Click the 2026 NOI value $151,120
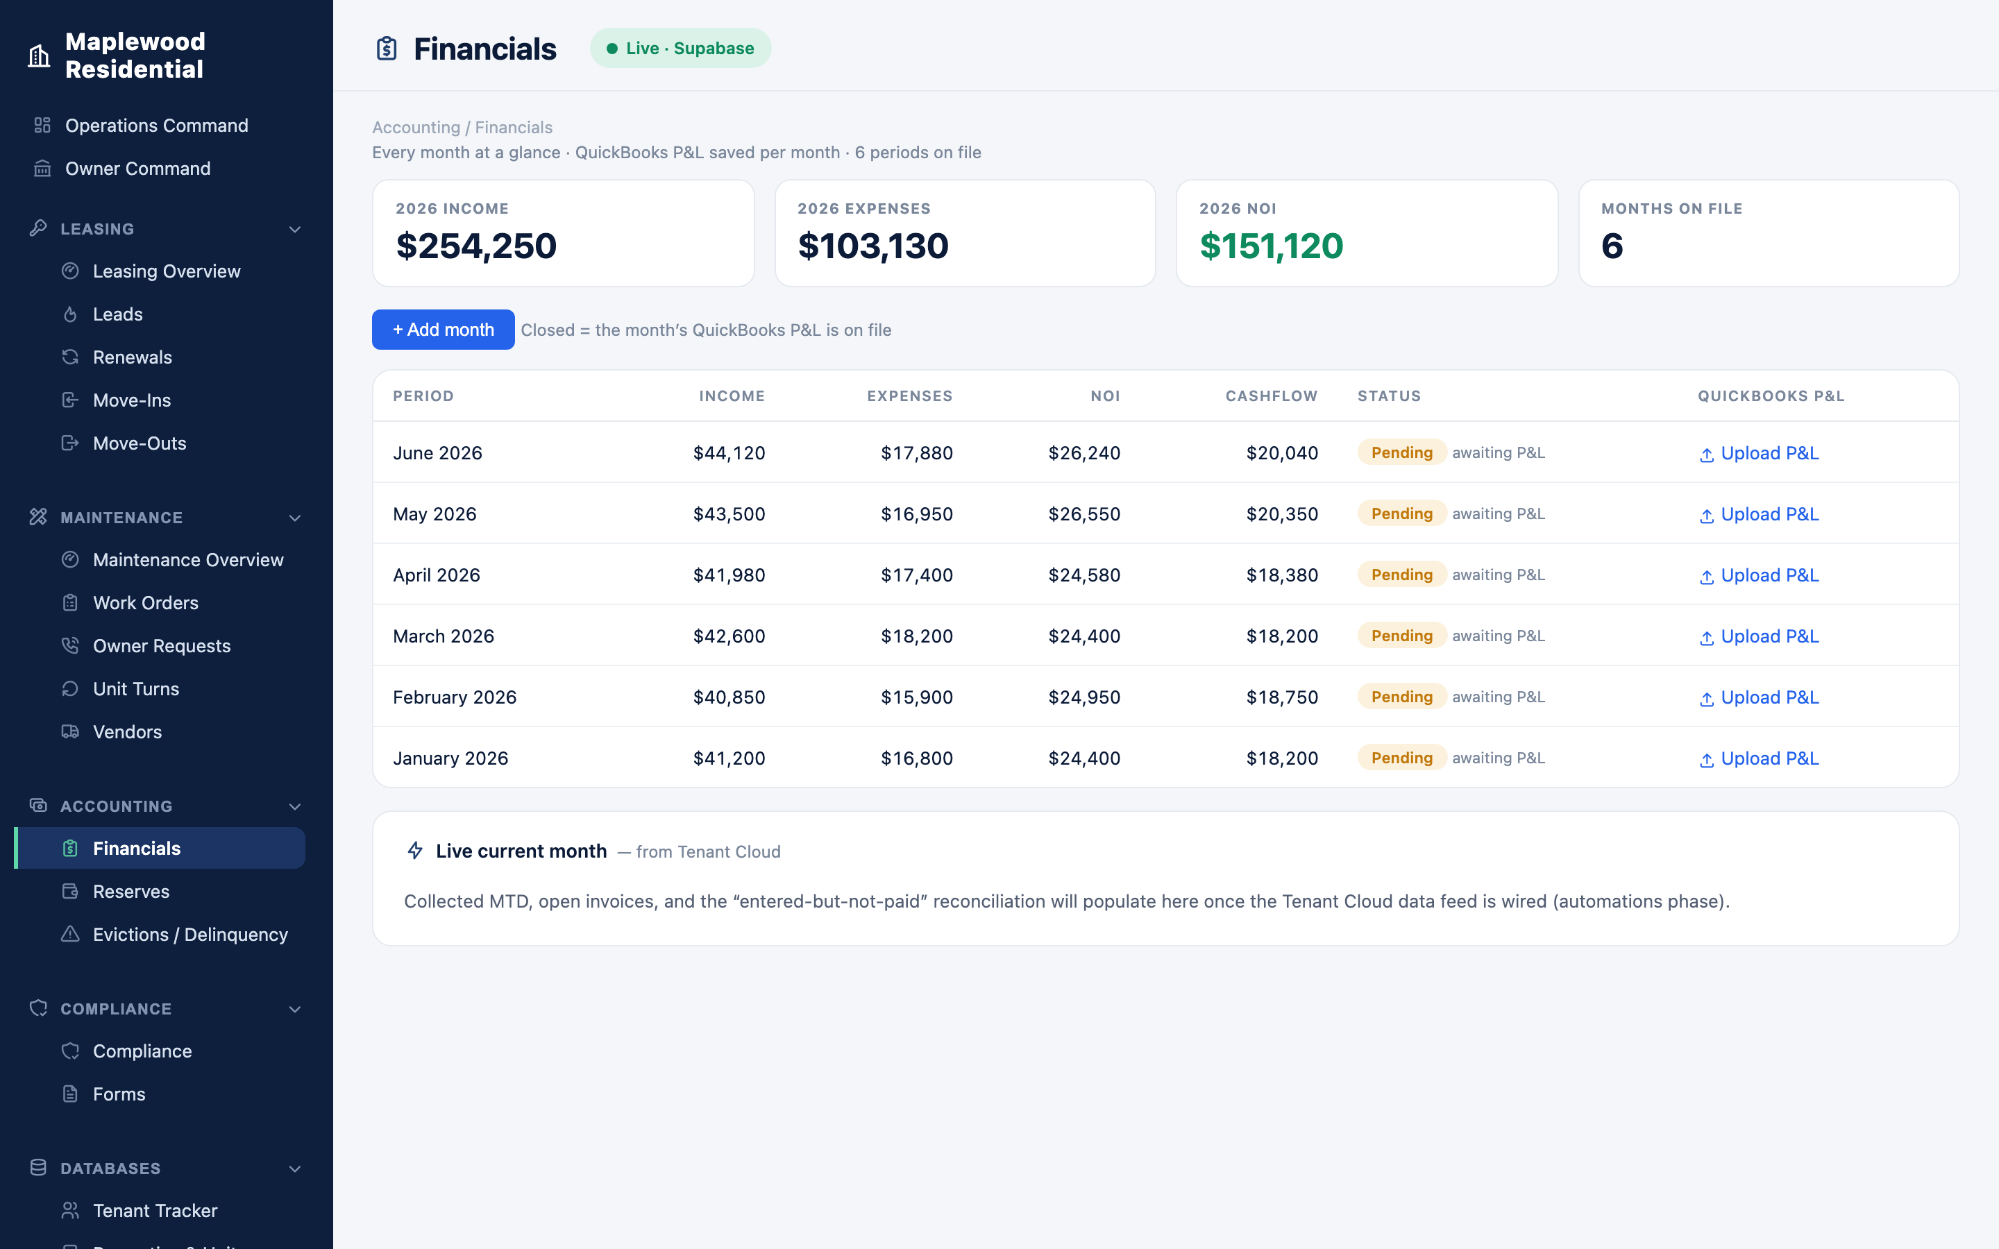 pyautogui.click(x=1272, y=246)
